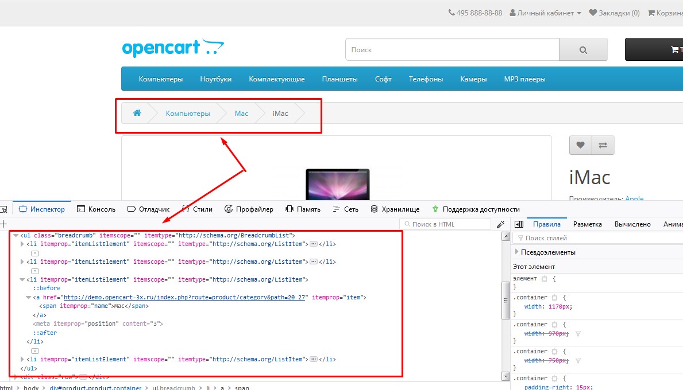Select the Разметка sidebar tab
Screen dimensions: 683x390
click(587, 224)
